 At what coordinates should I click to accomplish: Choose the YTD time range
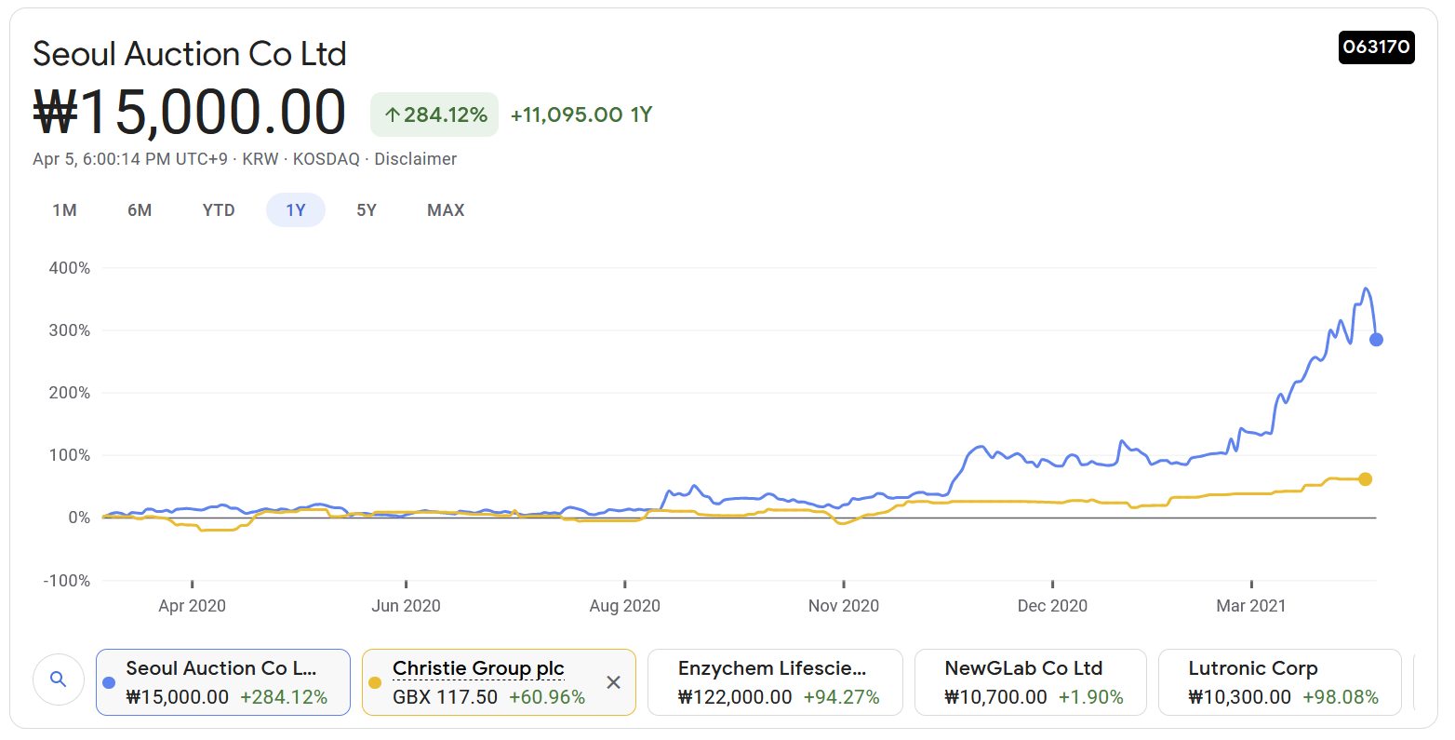[219, 210]
